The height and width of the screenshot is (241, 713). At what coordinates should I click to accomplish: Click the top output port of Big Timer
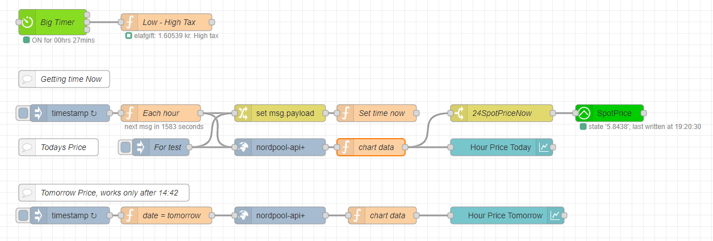[x=87, y=15]
